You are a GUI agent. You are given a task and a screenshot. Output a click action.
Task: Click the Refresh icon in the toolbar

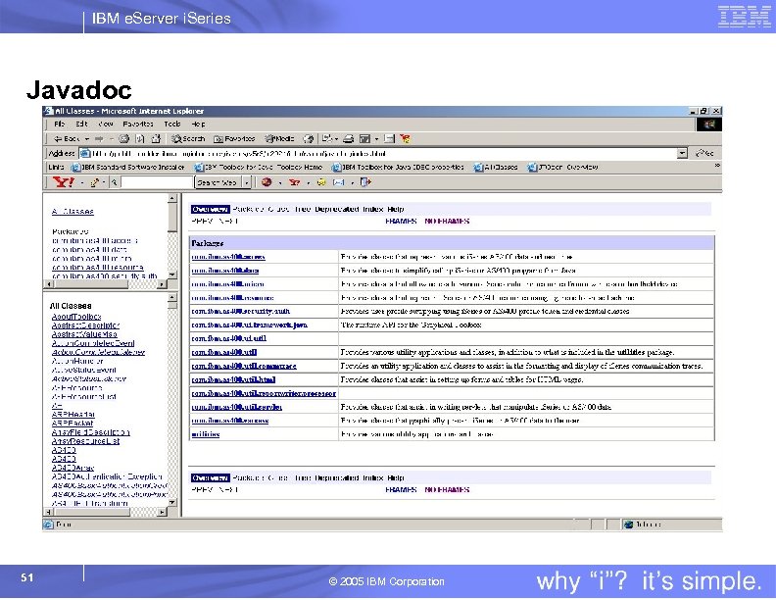click(140, 139)
